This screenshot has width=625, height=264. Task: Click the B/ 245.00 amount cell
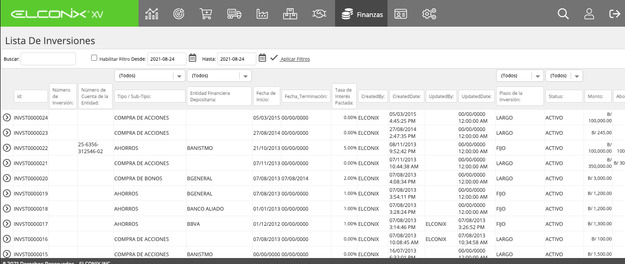602,133
